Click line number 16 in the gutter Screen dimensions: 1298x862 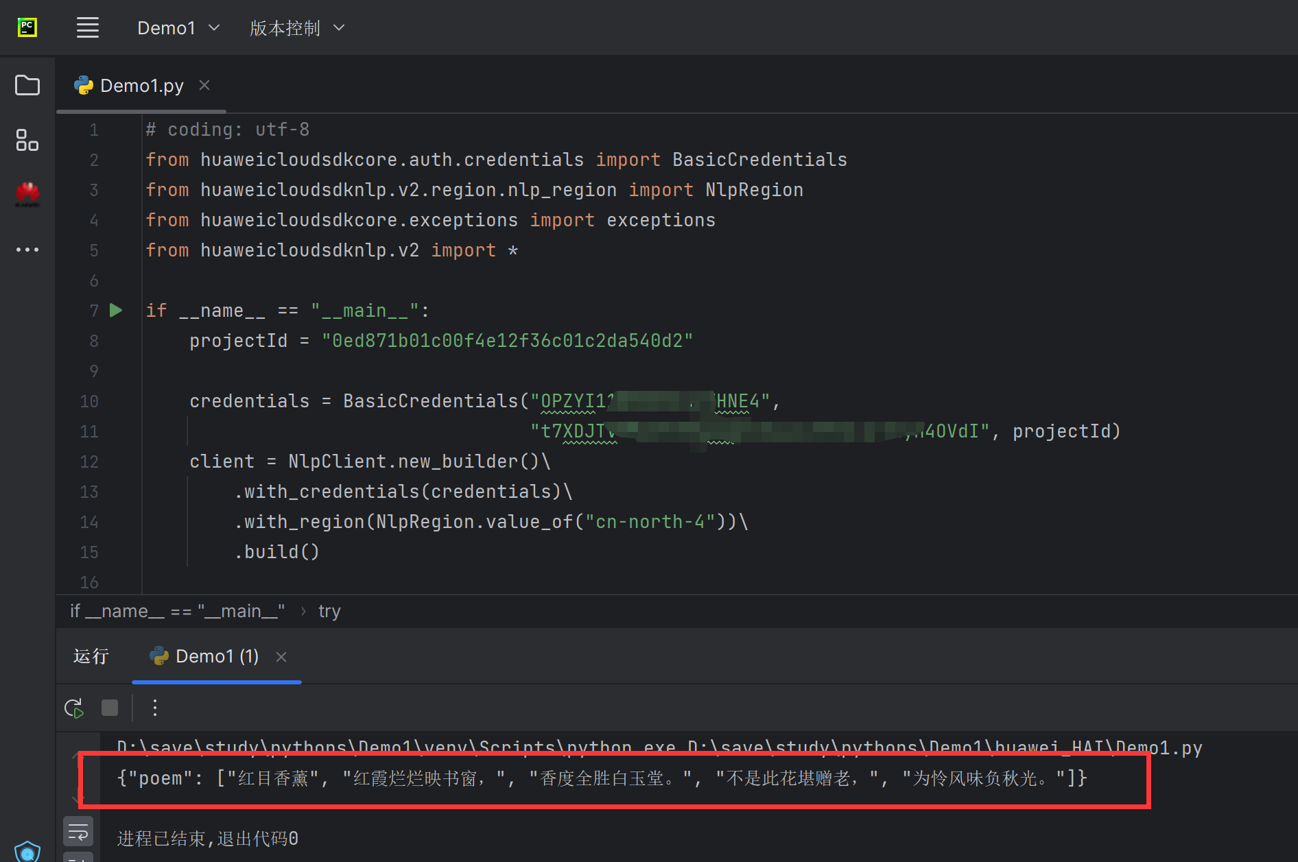89,582
